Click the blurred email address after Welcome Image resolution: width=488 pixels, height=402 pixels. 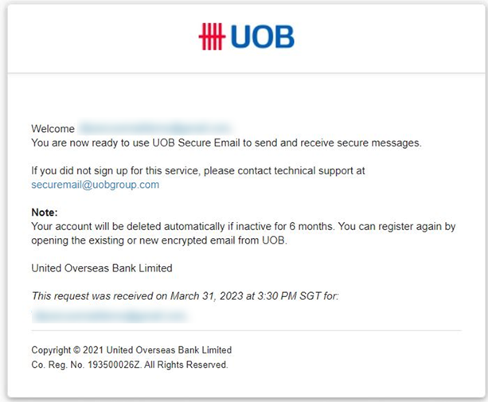pos(155,128)
